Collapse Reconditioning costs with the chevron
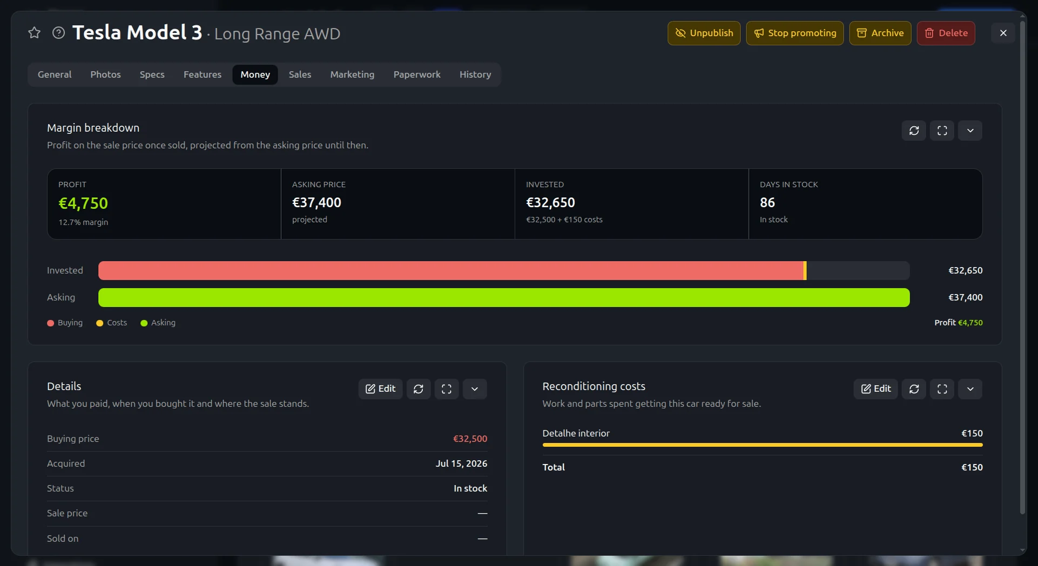This screenshot has height=566, width=1038. 970,389
